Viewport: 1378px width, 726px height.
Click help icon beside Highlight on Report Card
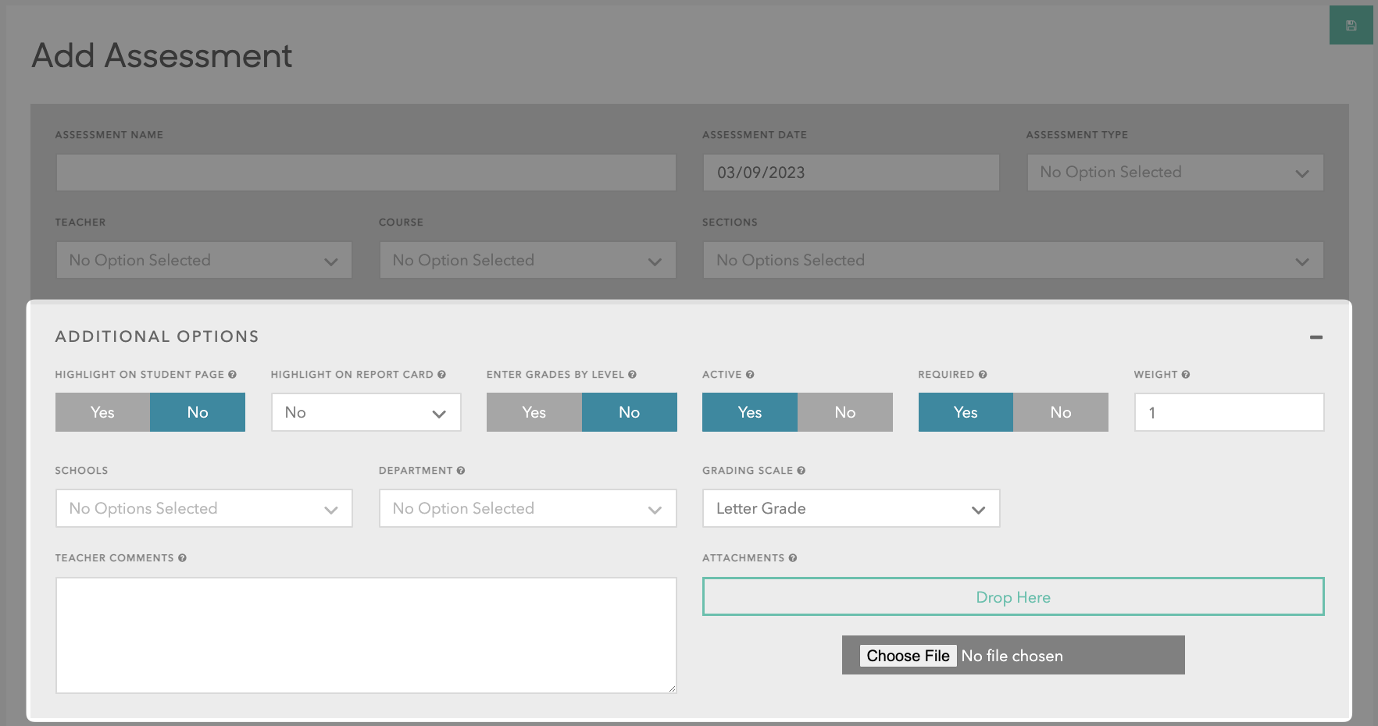pyautogui.click(x=441, y=375)
